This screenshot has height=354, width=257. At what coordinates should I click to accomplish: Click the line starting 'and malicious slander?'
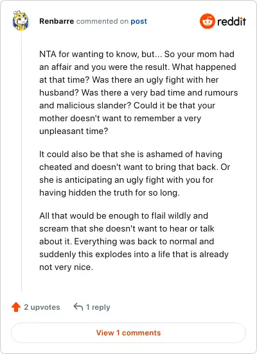coord(127,105)
